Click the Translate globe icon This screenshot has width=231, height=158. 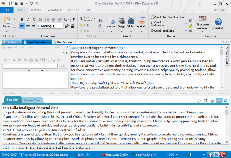(218, 22)
